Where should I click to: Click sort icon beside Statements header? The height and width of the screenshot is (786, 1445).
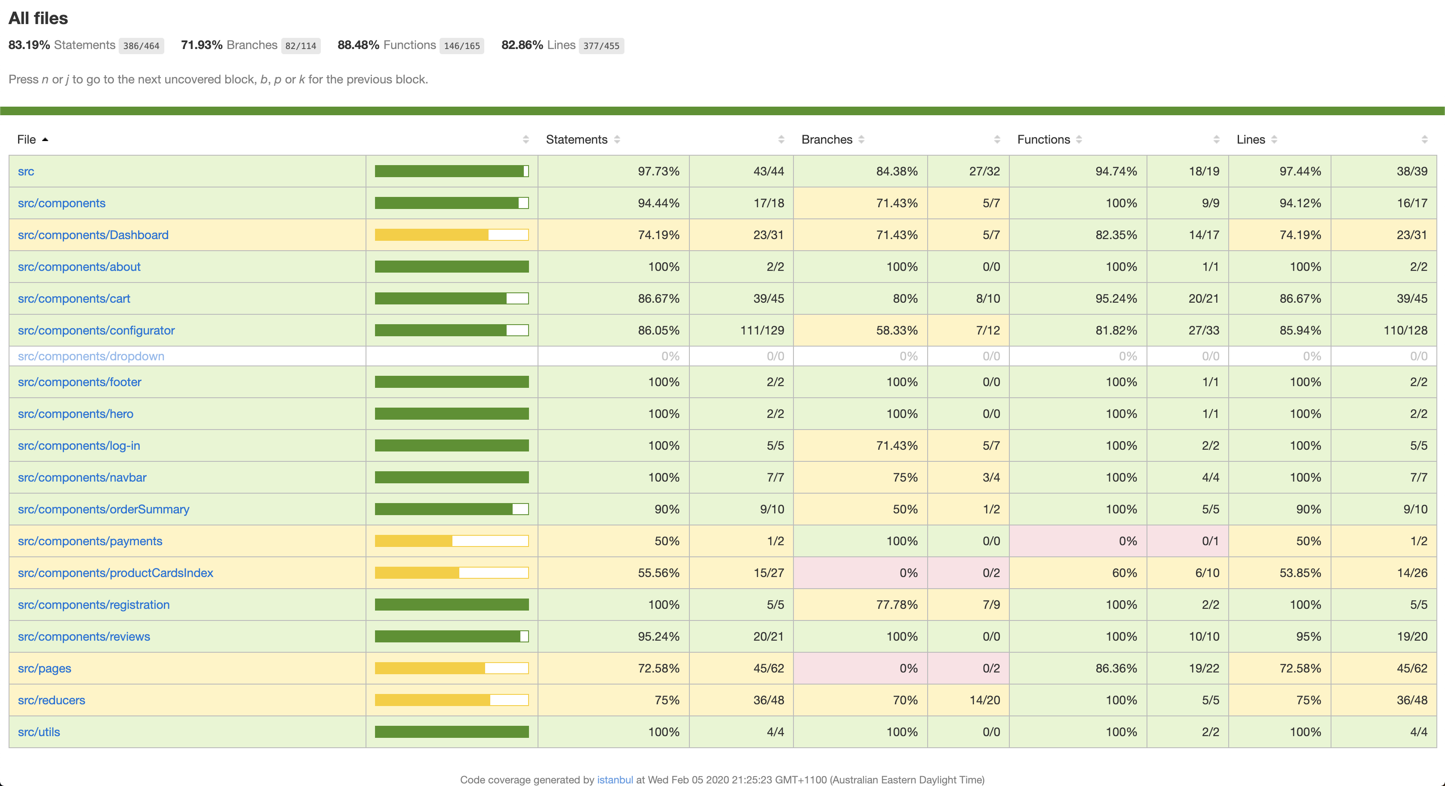point(616,140)
